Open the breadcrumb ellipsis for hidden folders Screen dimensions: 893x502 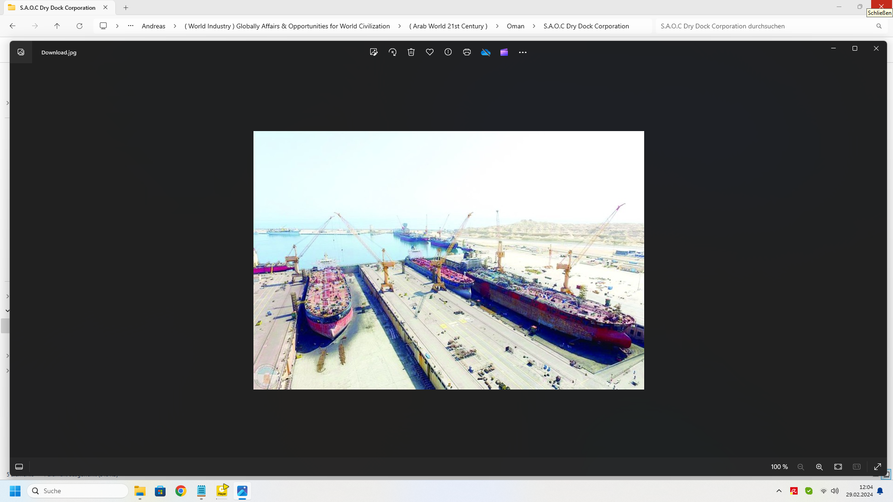131,26
